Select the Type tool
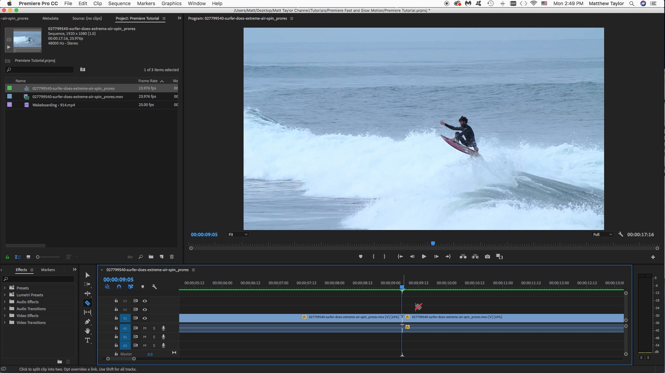The height and width of the screenshot is (373, 665). click(x=88, y=341)
